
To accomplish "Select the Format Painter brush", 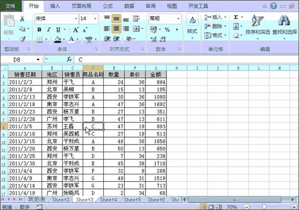I will [x=22, y=39].
